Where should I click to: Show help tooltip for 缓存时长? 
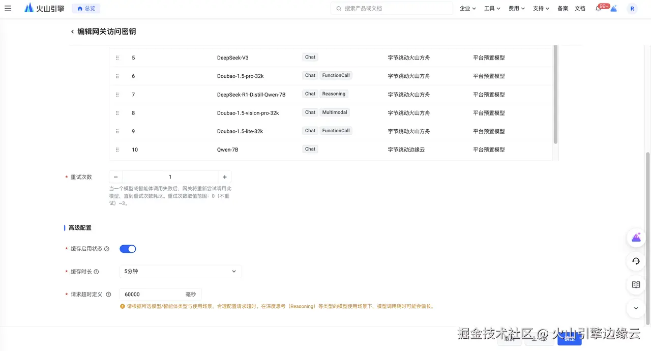[x=96, y=272]
